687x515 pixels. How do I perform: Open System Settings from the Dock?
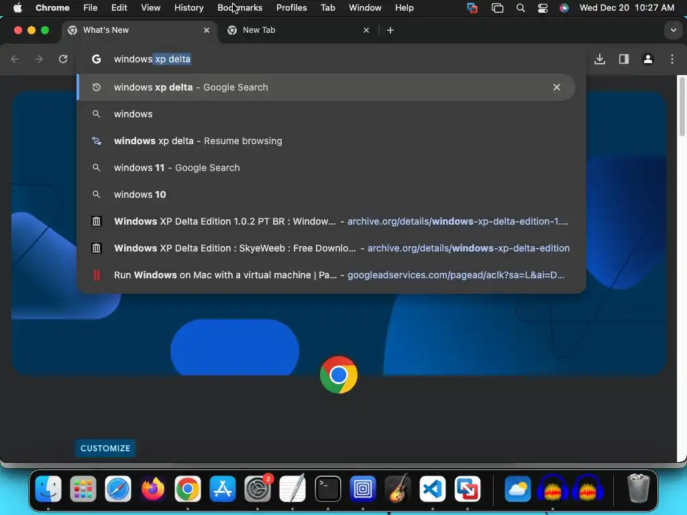point(258,489)
